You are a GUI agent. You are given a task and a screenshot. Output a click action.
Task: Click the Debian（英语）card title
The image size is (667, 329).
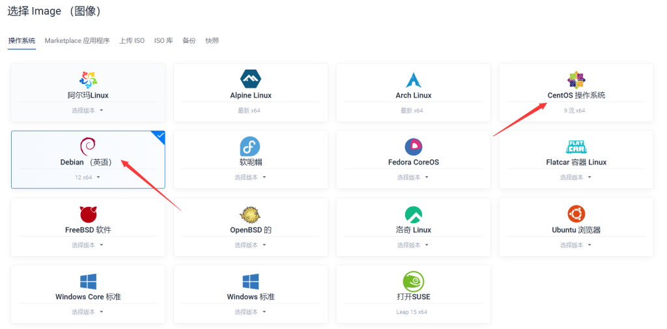point(88,162)
